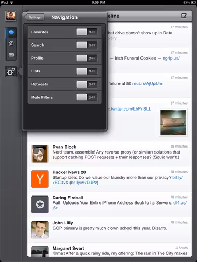197x262 pixels.
Task: Open the reut.rs/AjUpUm link
Action: pos(147,84)
